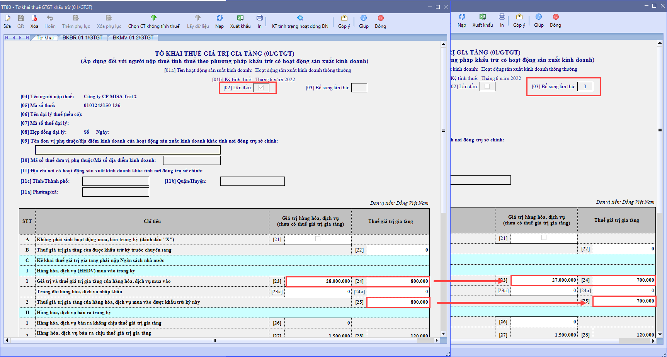Open Giúp help in the left window
This screenshot has width=667, height=357.
tap(364, 18)
